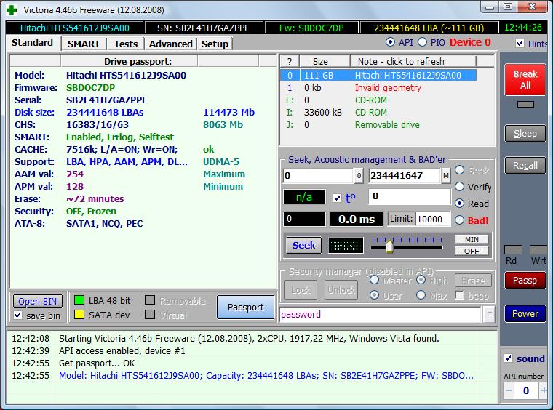Click the password input field

[x=380, y=315]
